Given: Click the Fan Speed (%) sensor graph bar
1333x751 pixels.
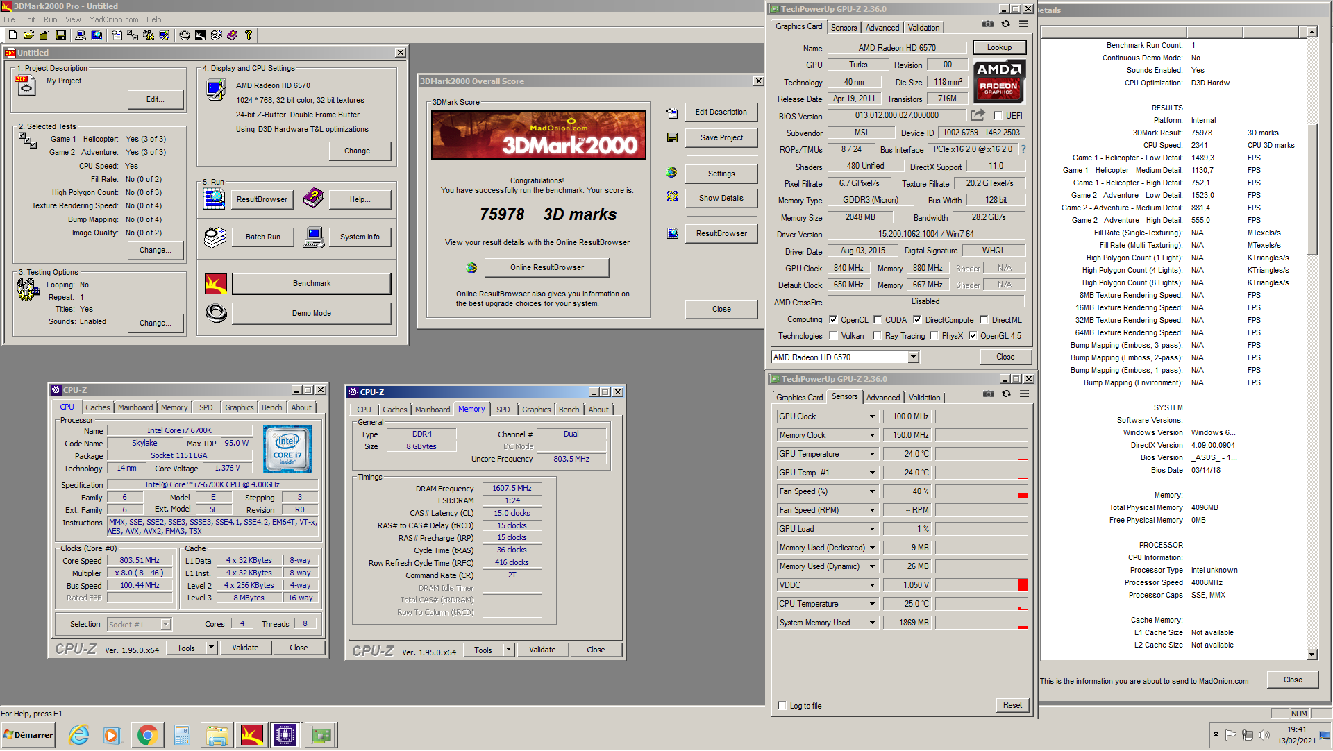Looking at the screenshot, I should (x=981, y=492).
